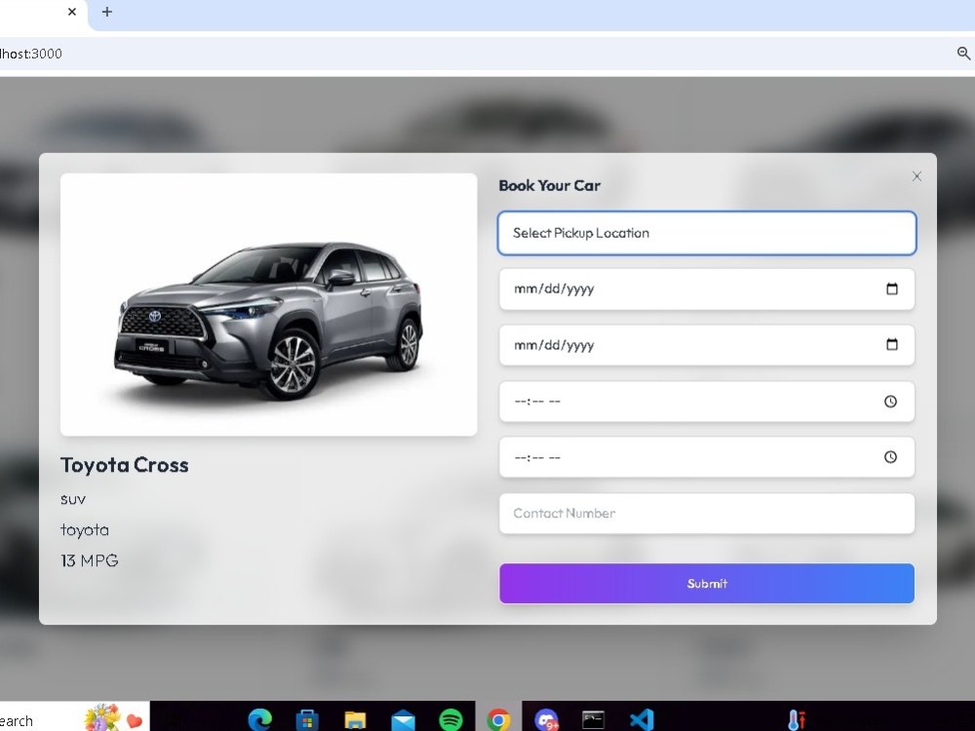
Task: Switch to Google Chrome on the taskbar
Action: (x=498, y=720)
